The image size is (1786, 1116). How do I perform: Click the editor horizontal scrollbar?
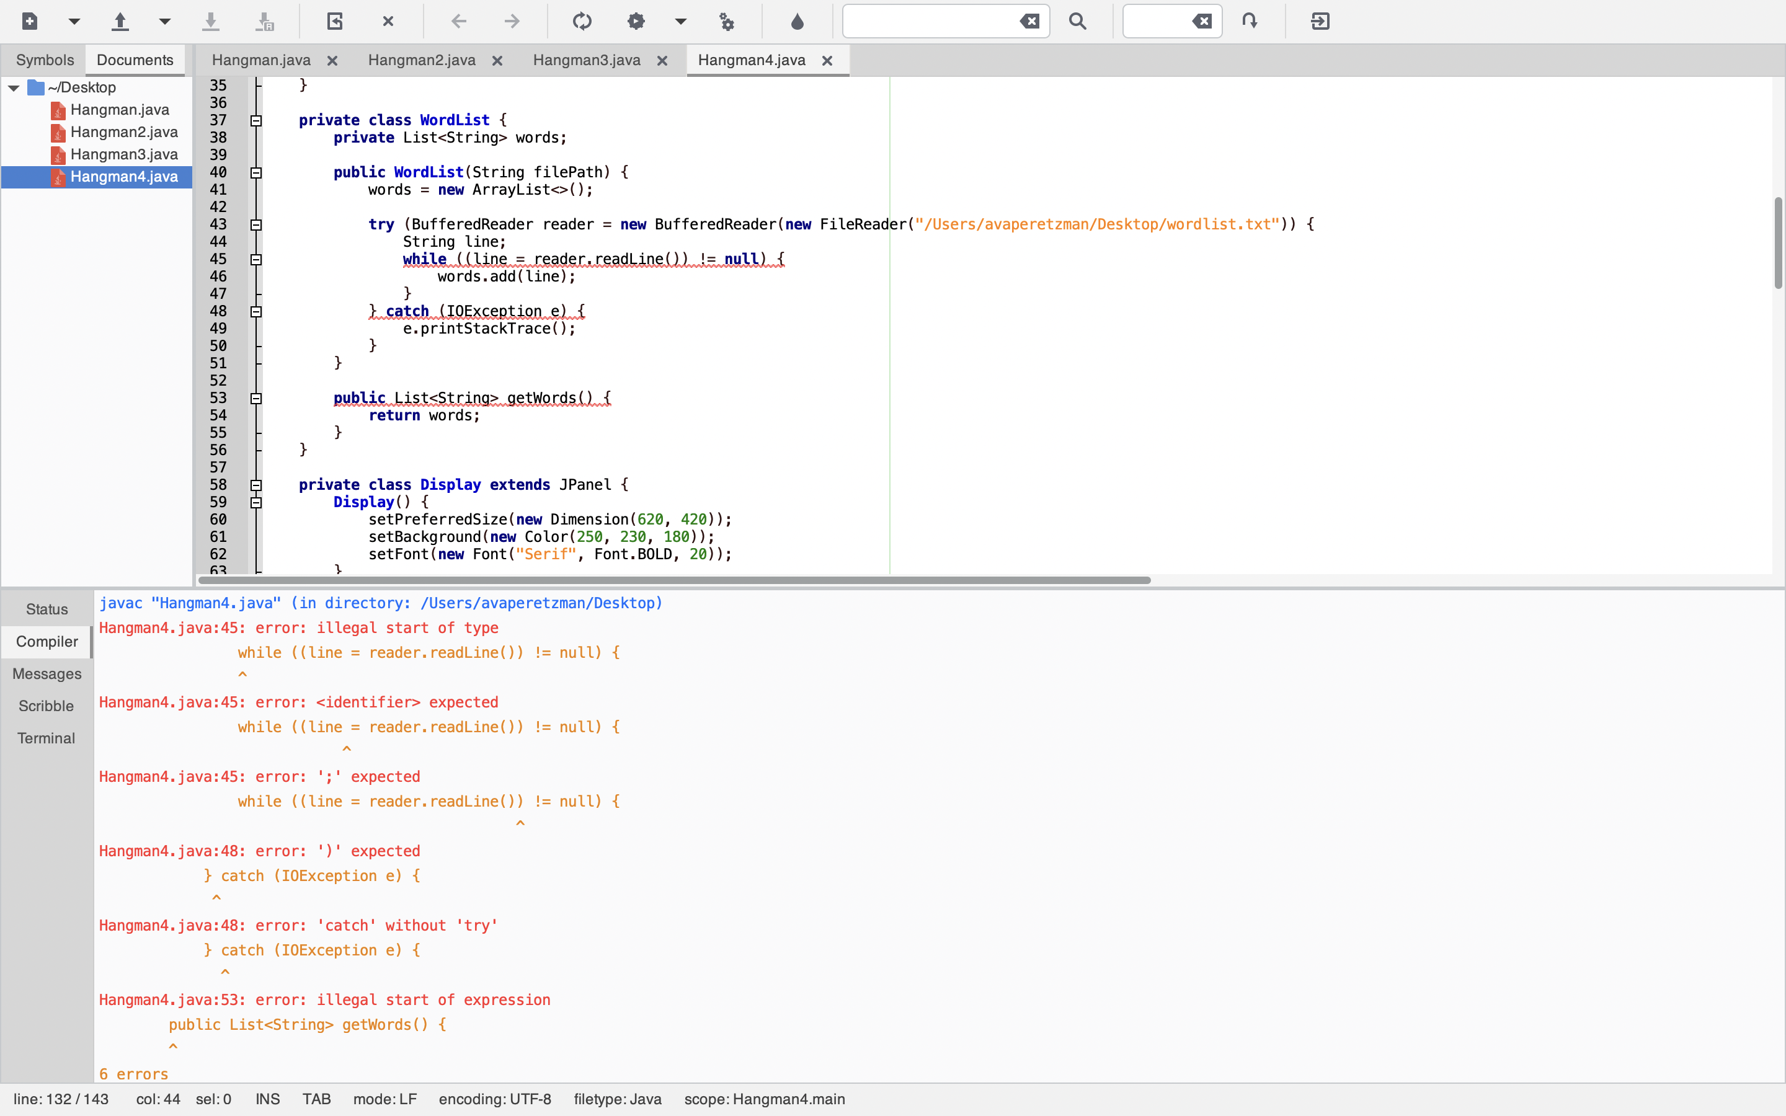(675, 580)
